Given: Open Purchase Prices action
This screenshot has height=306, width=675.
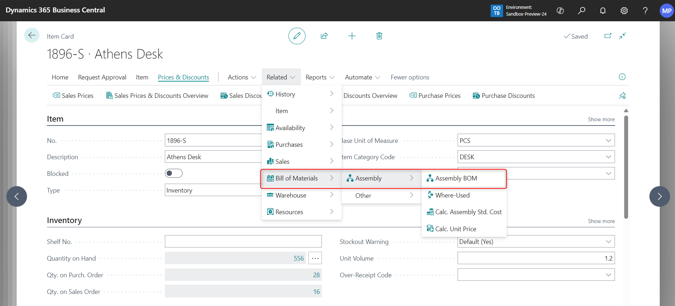Looking at the screenshot, I should pyautogui.click(x=435, y=96).
